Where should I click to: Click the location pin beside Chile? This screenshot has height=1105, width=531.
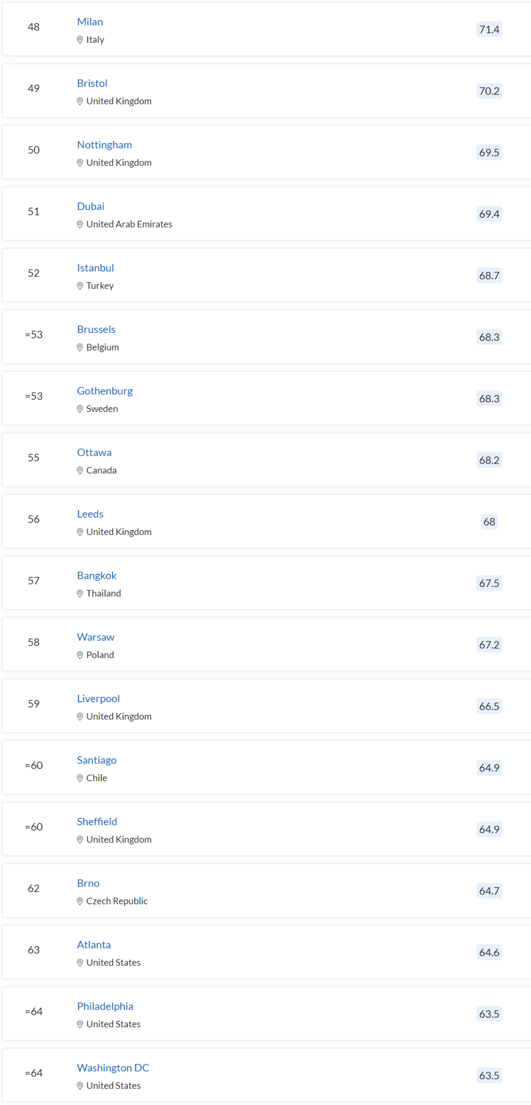pyautogui.click(x=80, y=778)
